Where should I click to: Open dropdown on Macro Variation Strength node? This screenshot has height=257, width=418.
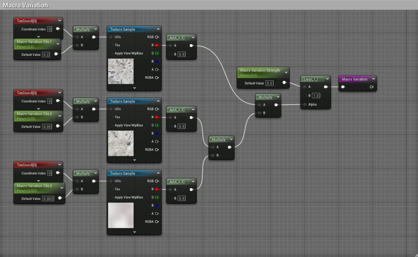[286, 72]
